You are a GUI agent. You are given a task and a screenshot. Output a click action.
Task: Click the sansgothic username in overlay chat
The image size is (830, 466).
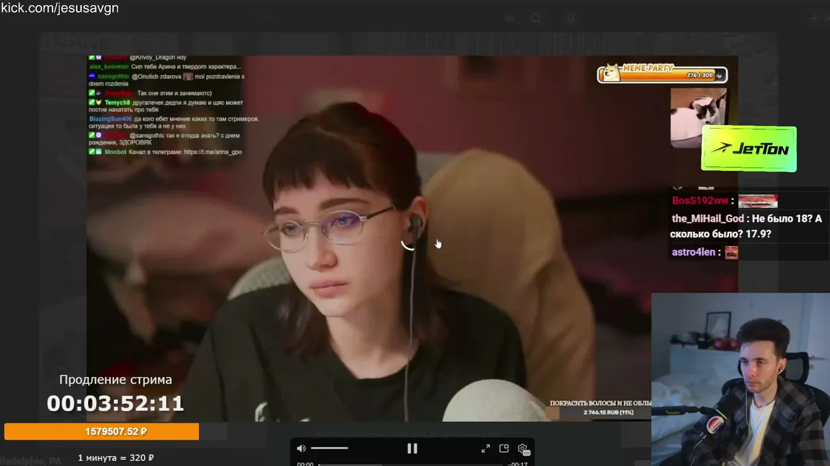tap(114, 76)
